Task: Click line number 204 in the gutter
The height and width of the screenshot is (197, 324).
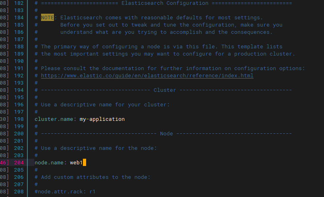Action: [19, 162]
